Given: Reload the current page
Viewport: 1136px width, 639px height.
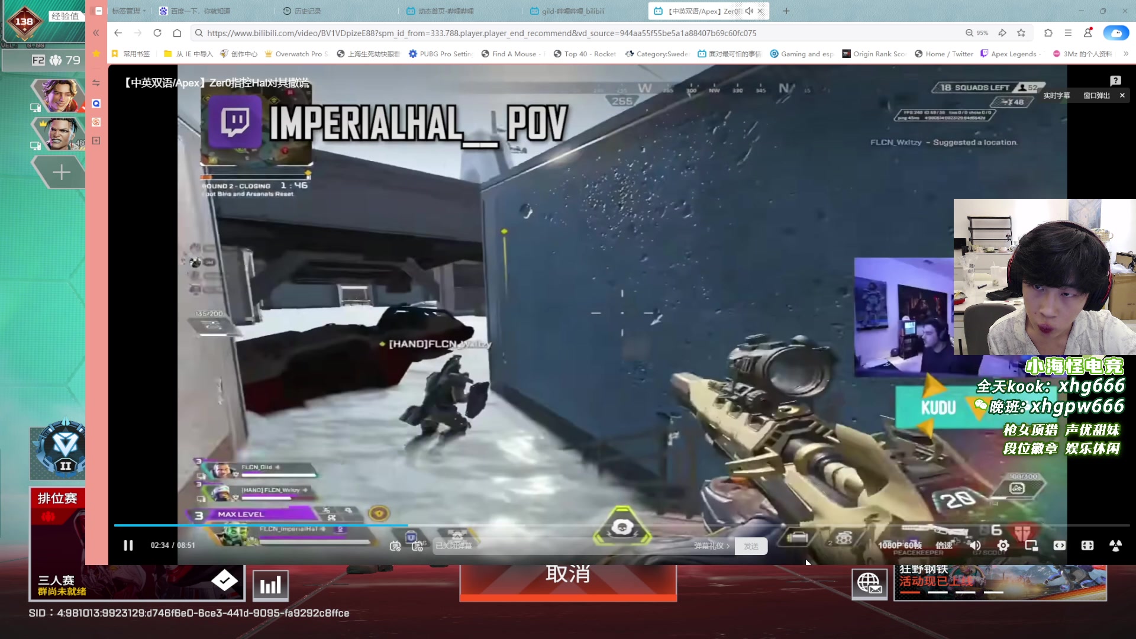Looking at the screenshot, I should tap(157, 33).
